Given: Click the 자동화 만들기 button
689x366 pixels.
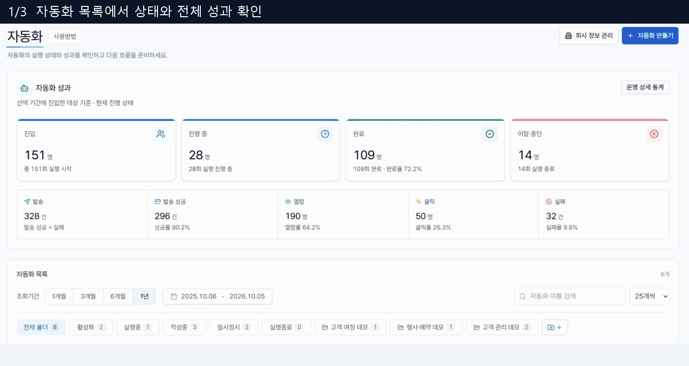Looking at the screenshot, I should click(x=650, y=35).
